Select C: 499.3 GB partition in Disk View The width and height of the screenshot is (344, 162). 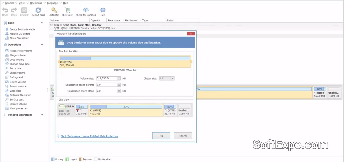click(x=126, y=110)
